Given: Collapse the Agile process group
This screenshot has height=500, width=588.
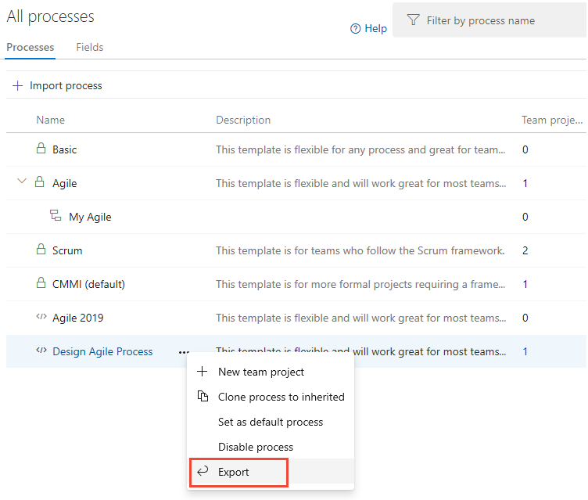Looking at the screenshot, I should coord(22,182).
